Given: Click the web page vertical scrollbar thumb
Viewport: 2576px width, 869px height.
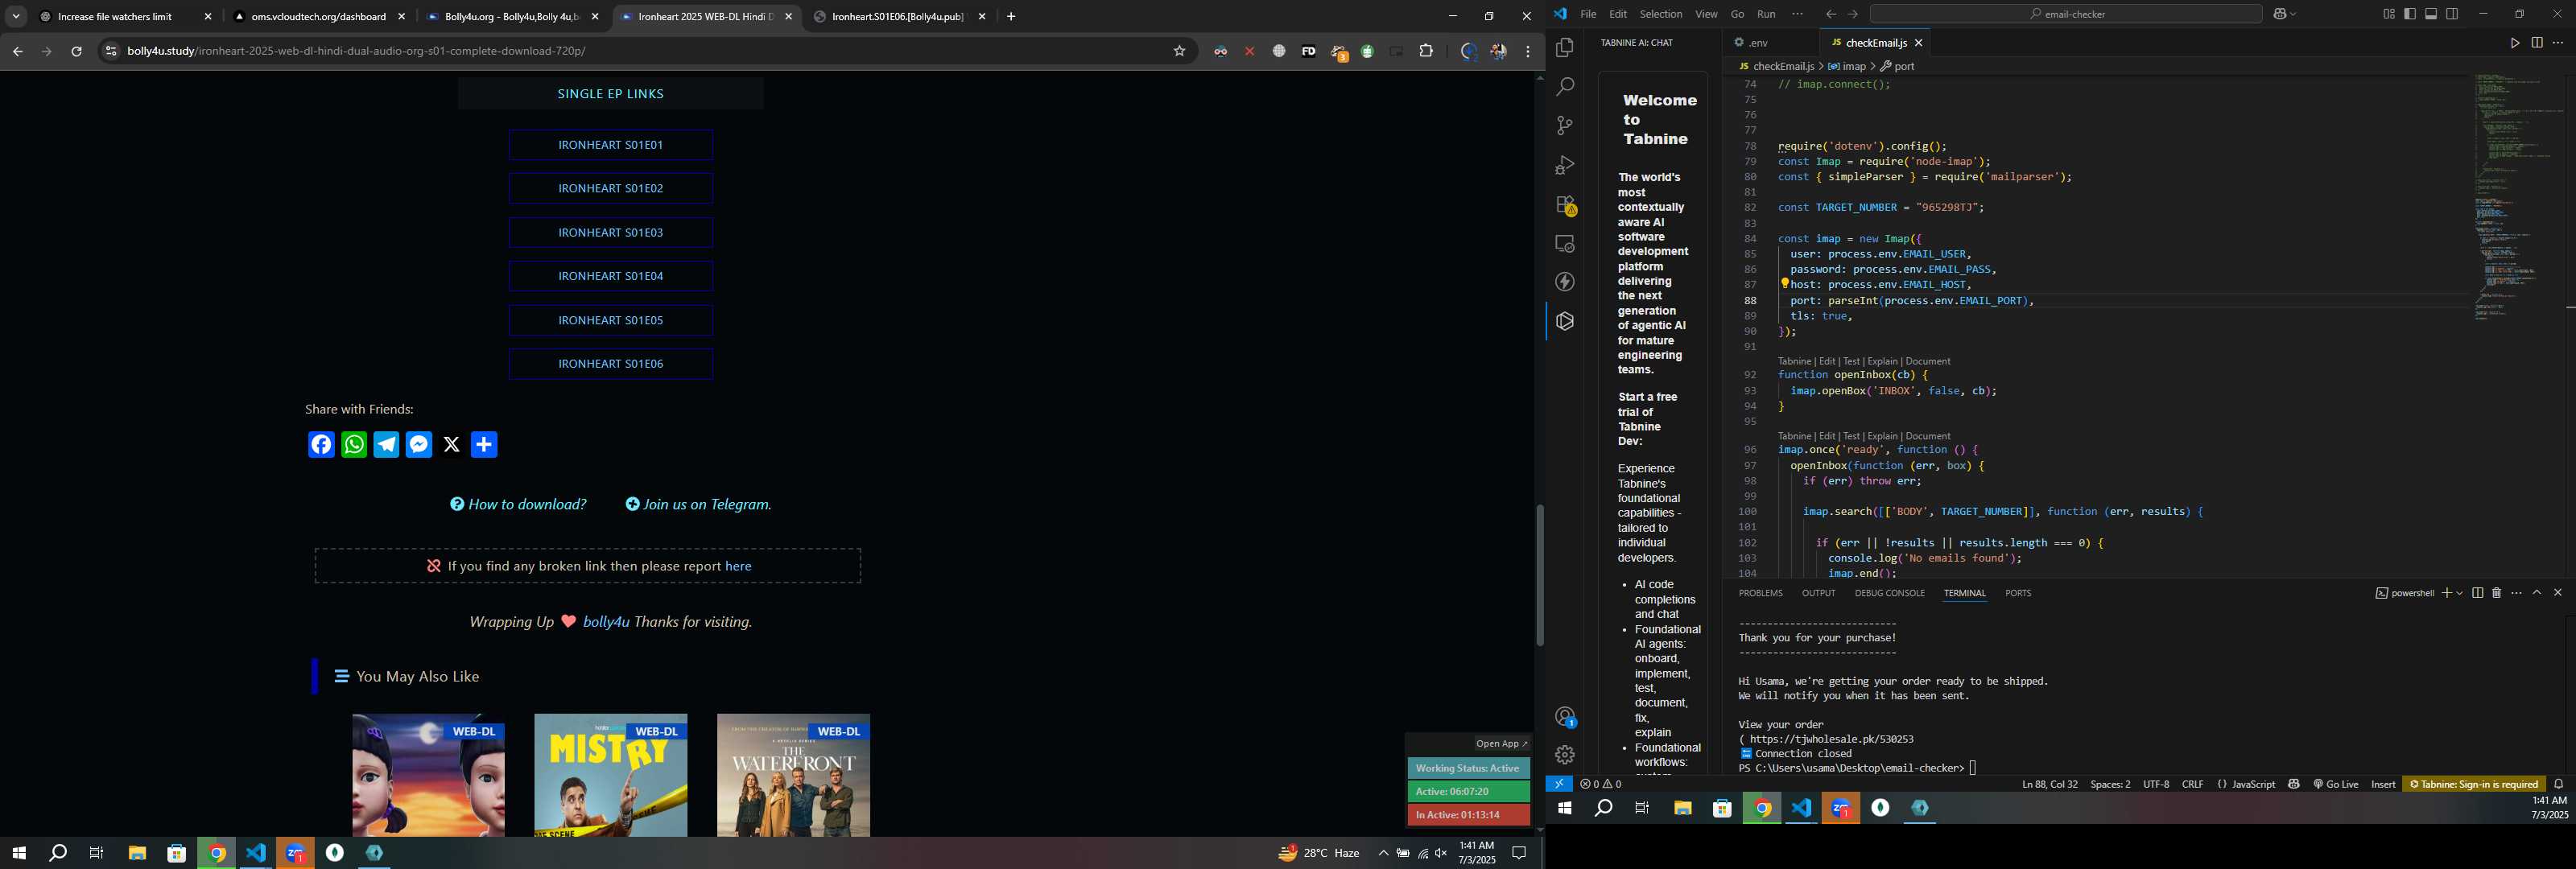Looking at the screenshot, I should [x=1539, y=575].
